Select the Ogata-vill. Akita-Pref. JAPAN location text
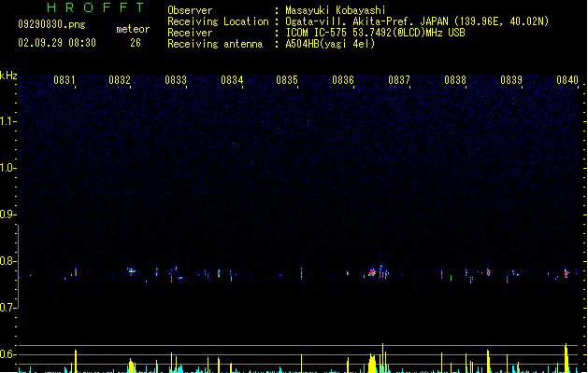This screenshot has width=588, height=373. click(x=417, y=21)
